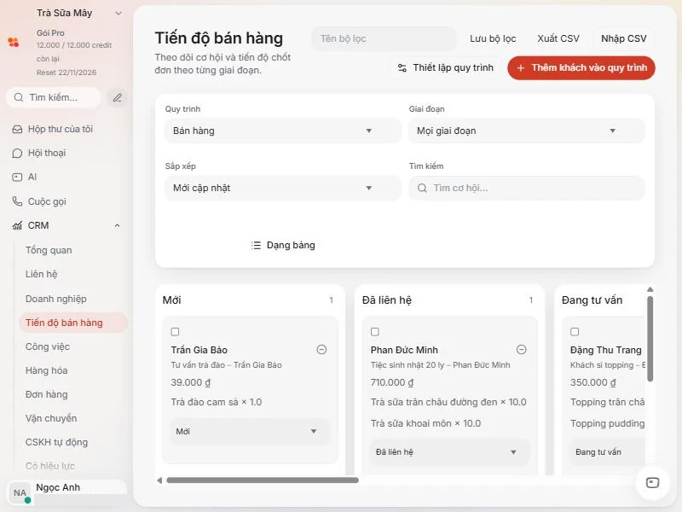This screenshot has width=682, height=512.
Task: Click the Tìm cơ hội search field
Action: click(526, 188)
